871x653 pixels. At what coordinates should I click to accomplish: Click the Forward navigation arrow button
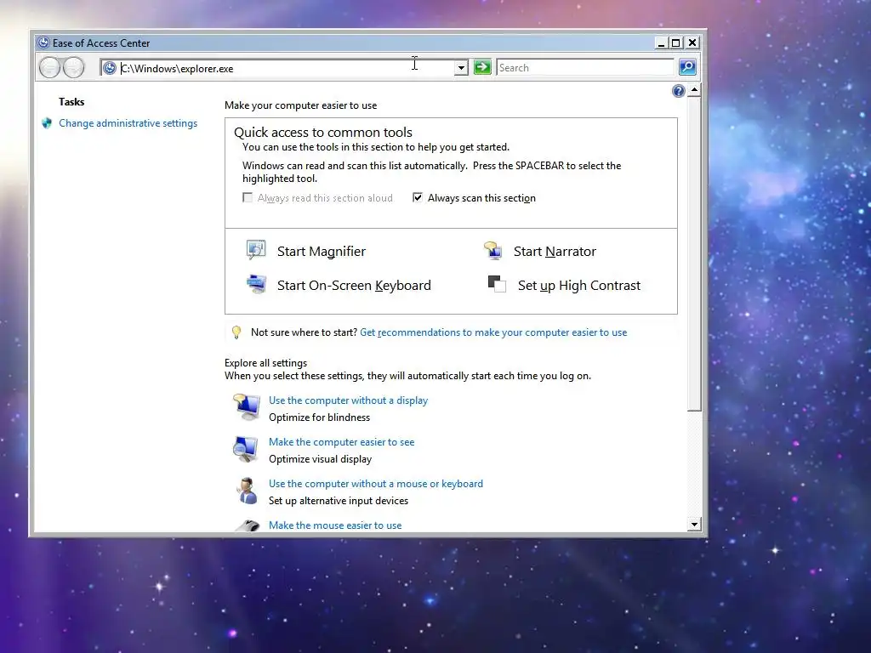coord(73,68)
